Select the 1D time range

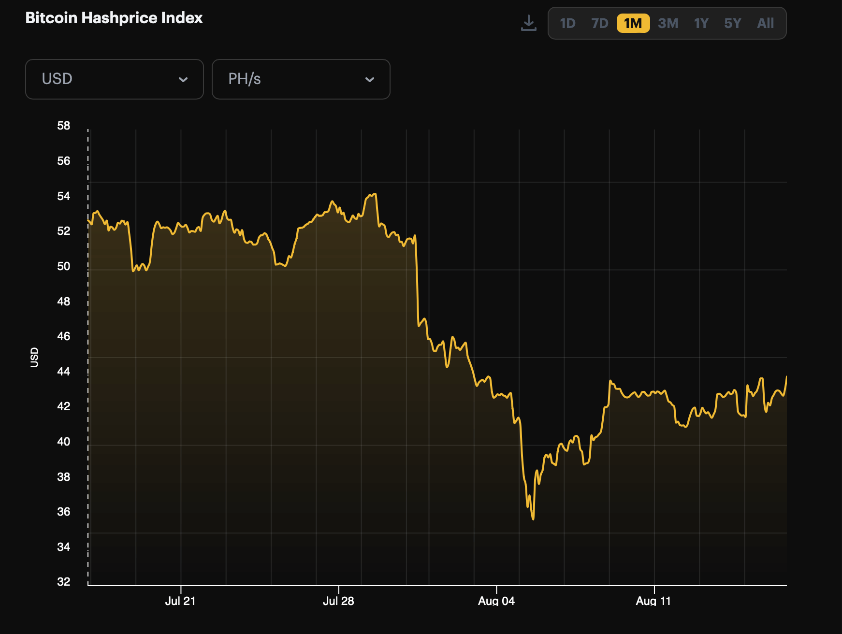coord(567,23)
